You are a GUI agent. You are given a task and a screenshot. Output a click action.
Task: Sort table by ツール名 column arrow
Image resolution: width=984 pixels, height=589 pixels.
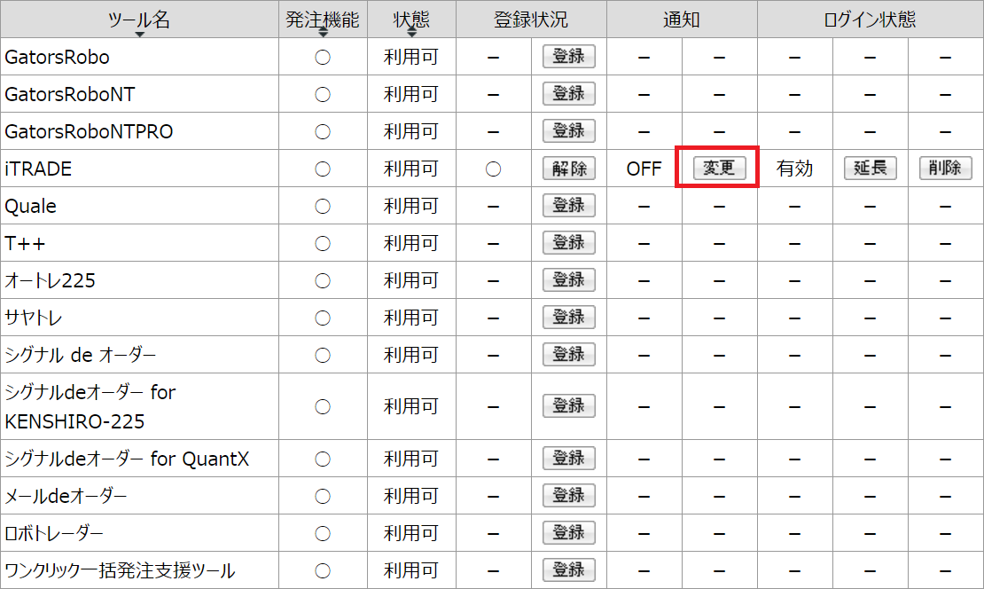coord(139,34)
